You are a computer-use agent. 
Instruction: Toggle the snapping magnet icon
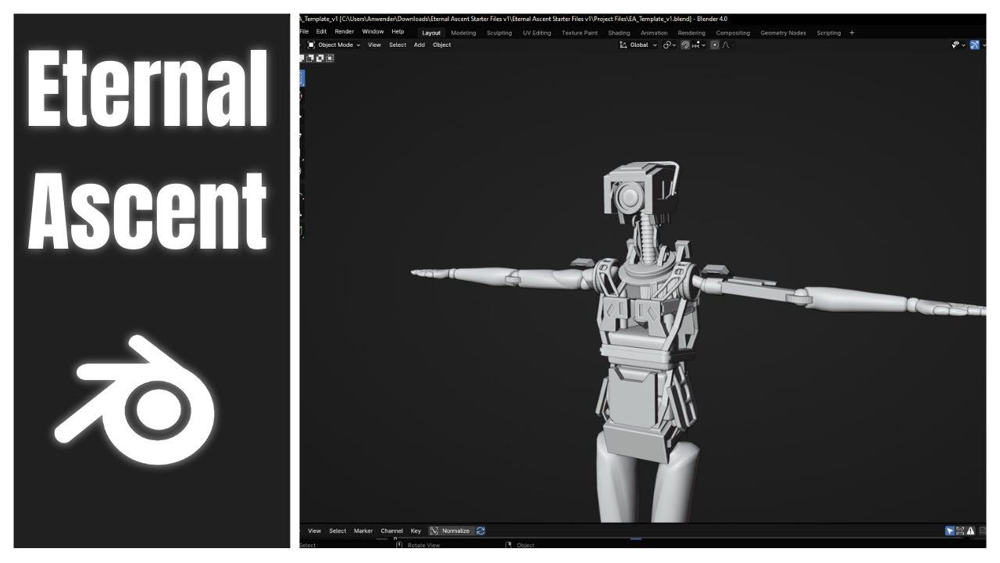(x=685, y=45)
